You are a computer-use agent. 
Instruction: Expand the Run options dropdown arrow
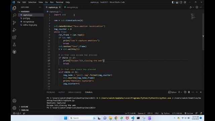193,7
